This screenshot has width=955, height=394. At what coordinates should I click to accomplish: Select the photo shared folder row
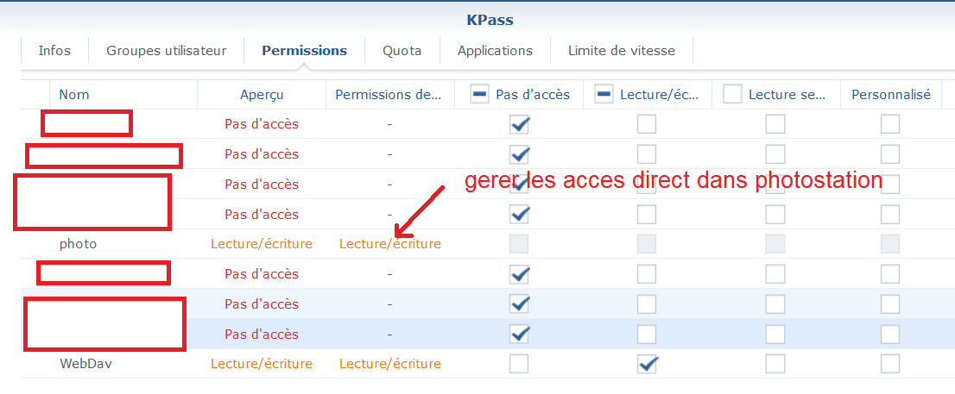(78, 244)
